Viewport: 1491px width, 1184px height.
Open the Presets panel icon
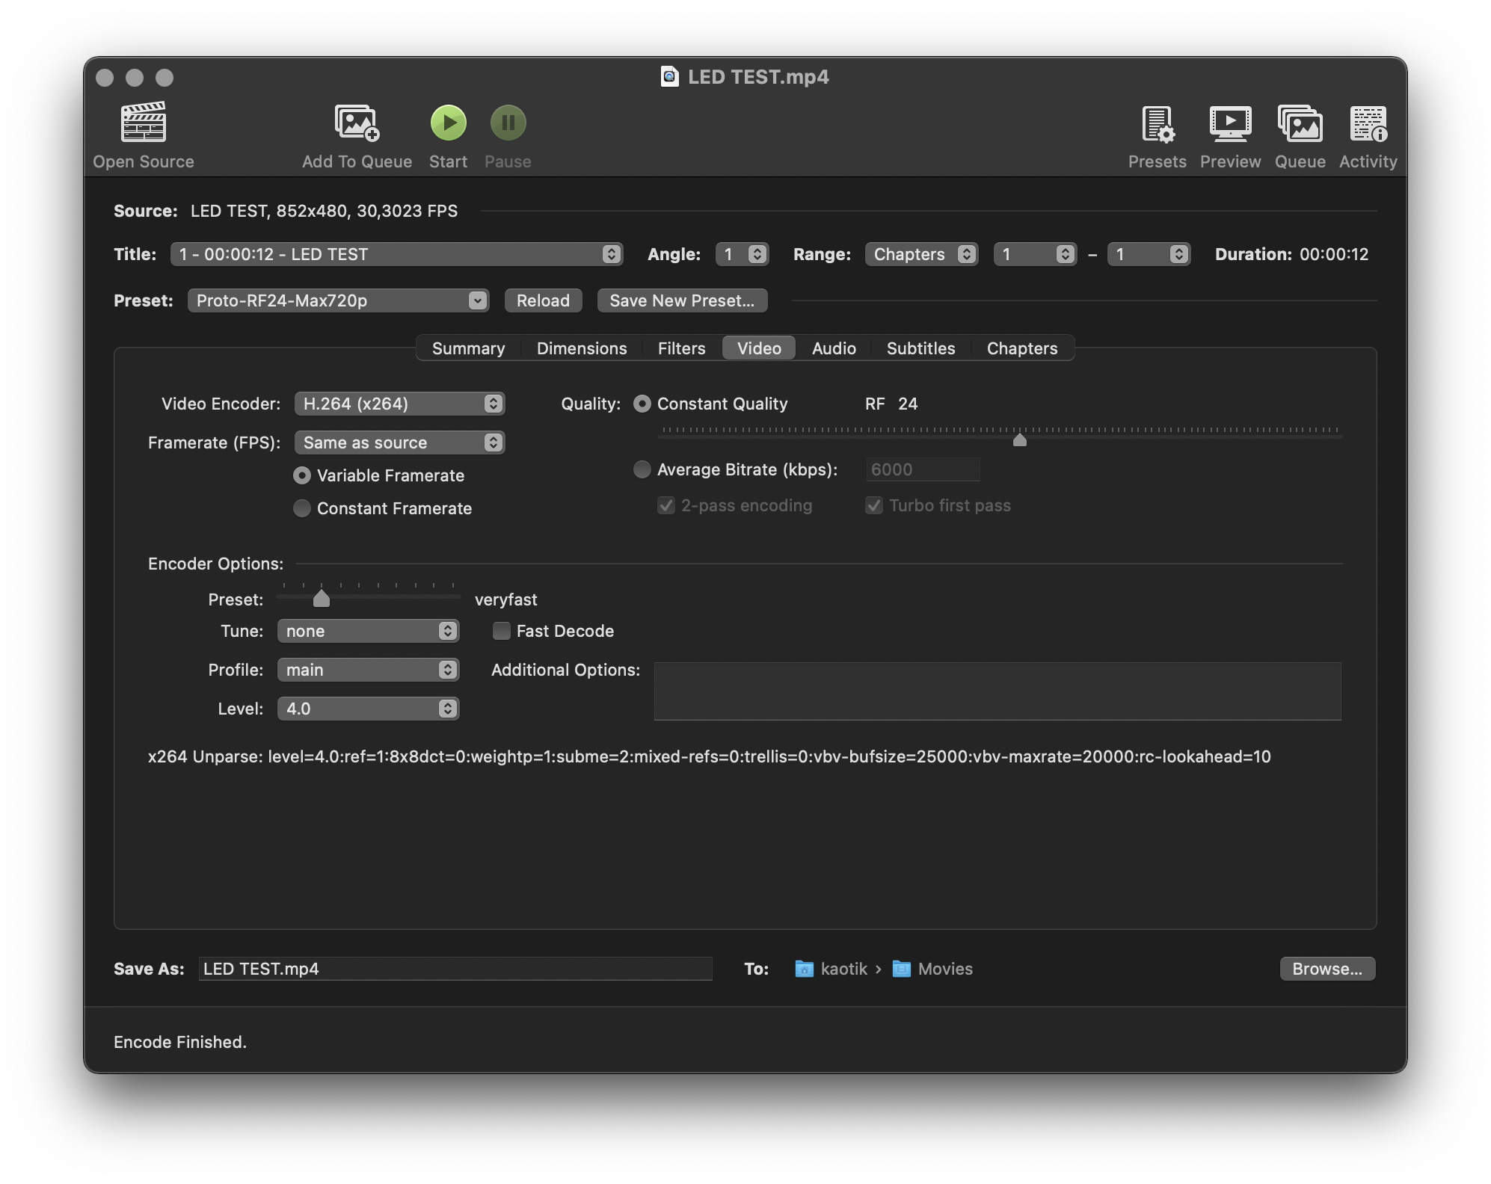coord(1157,124)
